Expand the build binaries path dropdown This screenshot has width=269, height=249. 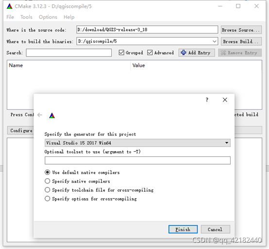(x=214, y=41)
